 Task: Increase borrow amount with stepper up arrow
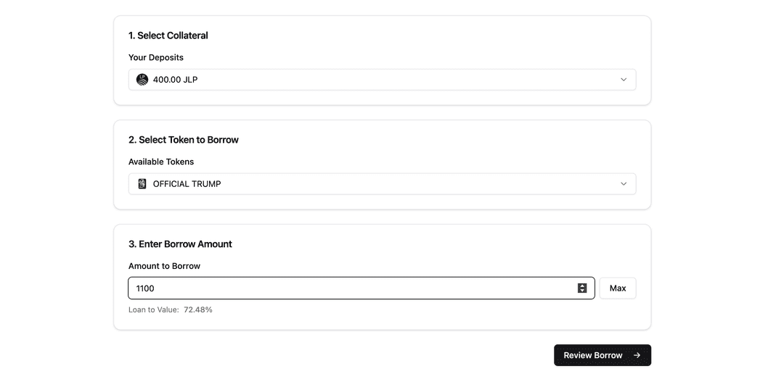(x=582, y=286)
